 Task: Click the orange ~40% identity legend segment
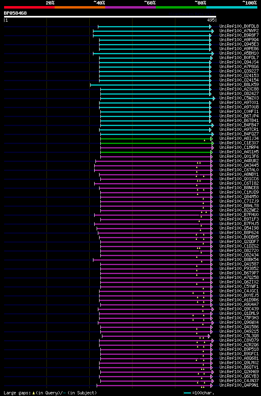click(80, 7)
